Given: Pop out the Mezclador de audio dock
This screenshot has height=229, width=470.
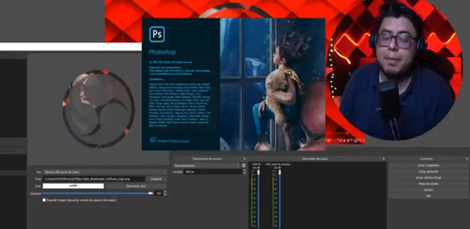Looking at the screenshot, I should [383, 159].
